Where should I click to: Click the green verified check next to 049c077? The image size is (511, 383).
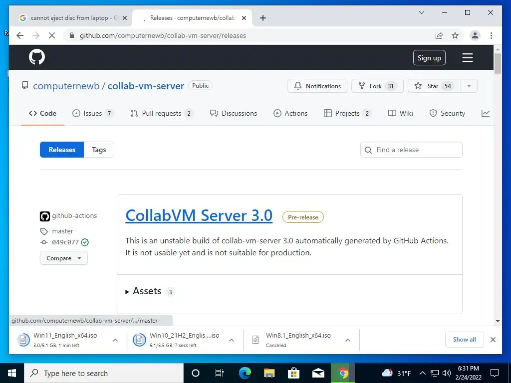(x=85, y=242)
